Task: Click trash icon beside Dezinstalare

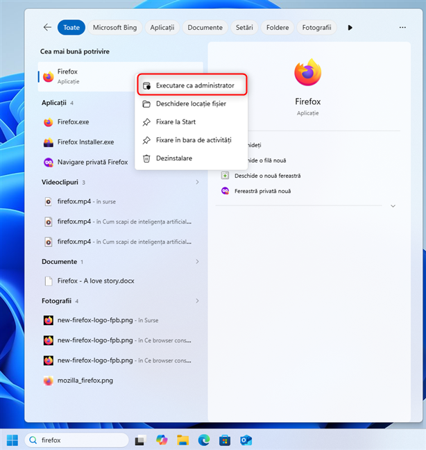Action: pos(146,158)
